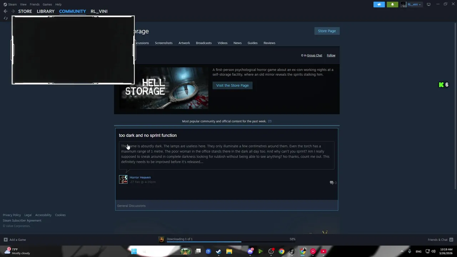Viewport: 457px width, 257px height.
Task: Open 'too dark and no sprint function' discussion
Action: click(x=148, y=135)
